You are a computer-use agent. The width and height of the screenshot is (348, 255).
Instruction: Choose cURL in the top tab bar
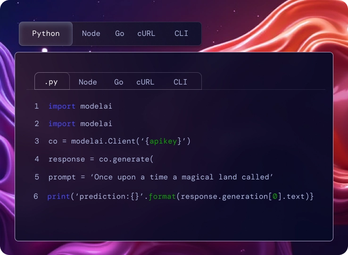pos(146,34)
